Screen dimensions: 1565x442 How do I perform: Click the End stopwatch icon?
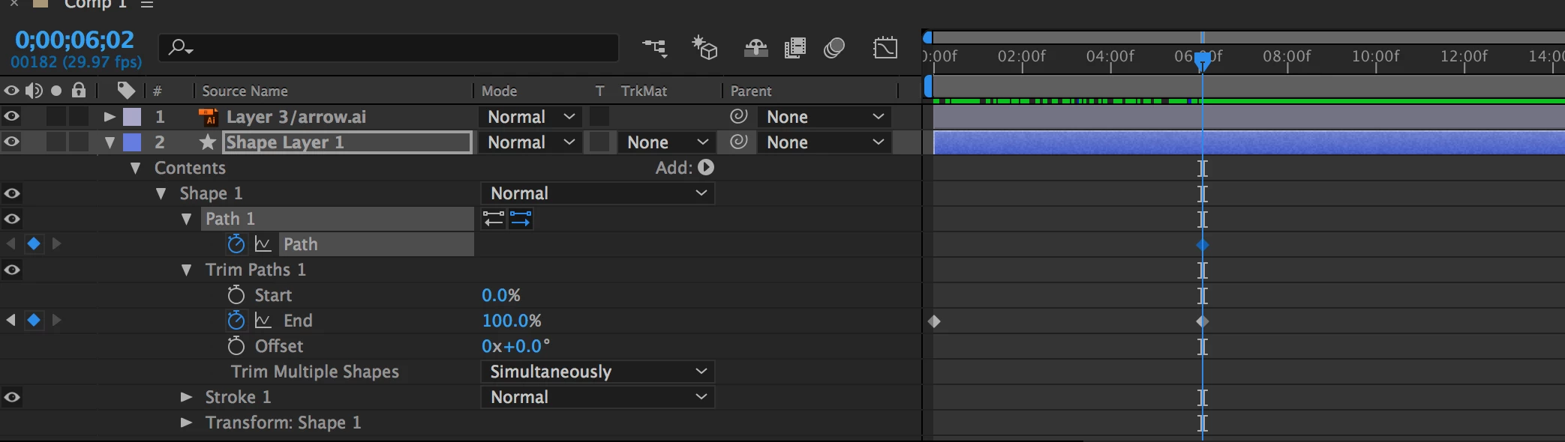[x=236, y=320]
